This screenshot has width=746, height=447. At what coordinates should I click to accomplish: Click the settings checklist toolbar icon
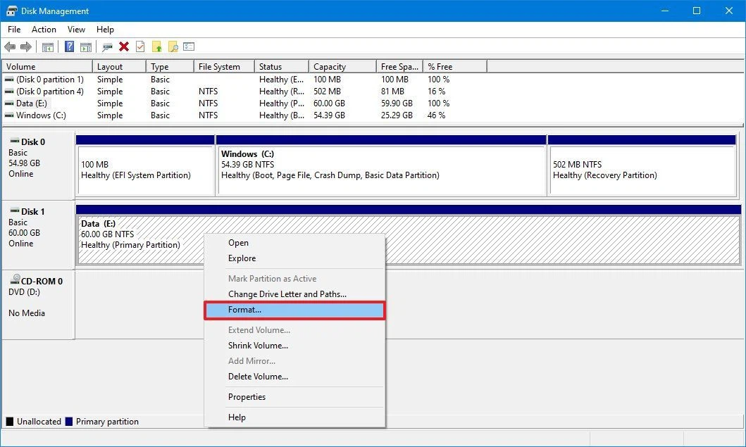click(189, 47)
